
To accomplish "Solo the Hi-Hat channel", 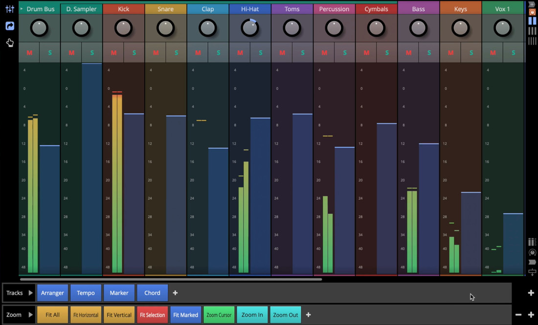I will 261,53.
